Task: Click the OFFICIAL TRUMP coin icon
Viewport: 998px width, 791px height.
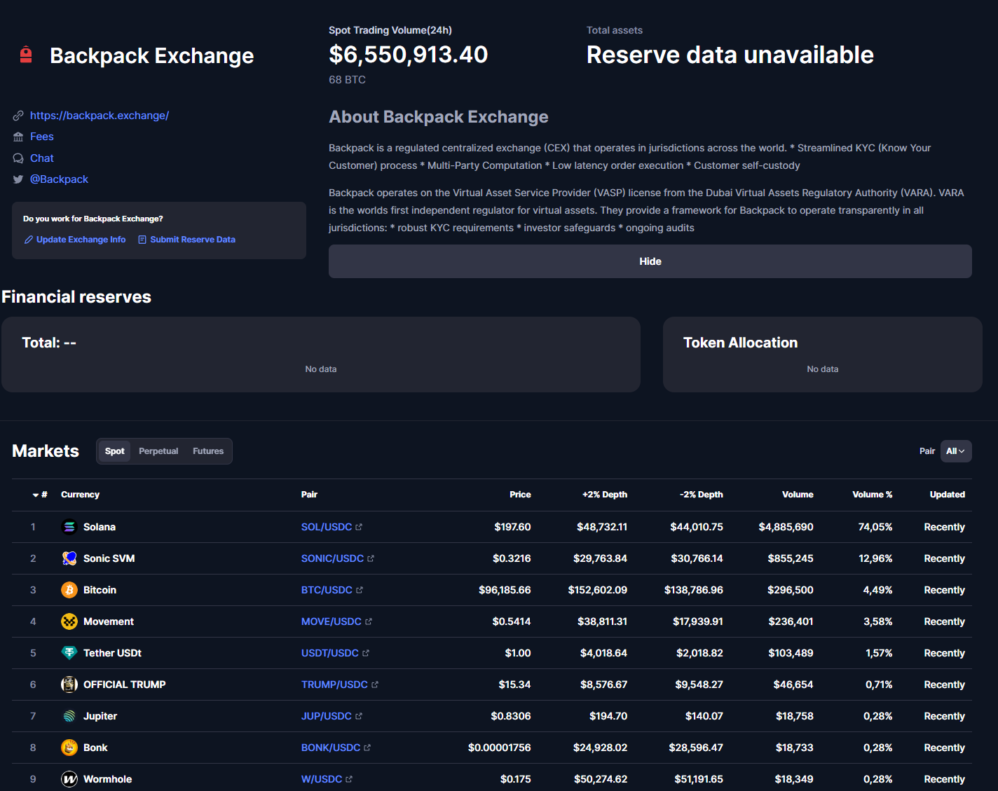Action: pos(69,685)
